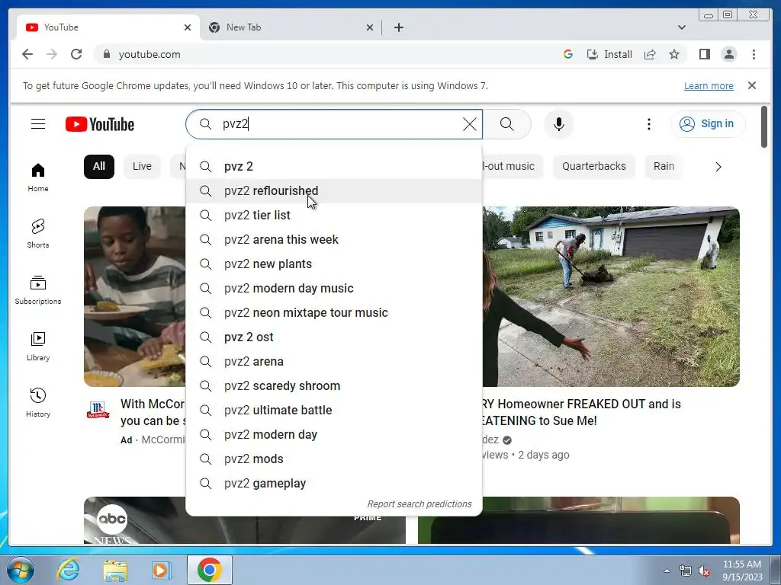Choose the 'pvz2 mods' suggestion
Image resolution: width=781 pixels, height=585 pixels.
click(x=334, y=459)
